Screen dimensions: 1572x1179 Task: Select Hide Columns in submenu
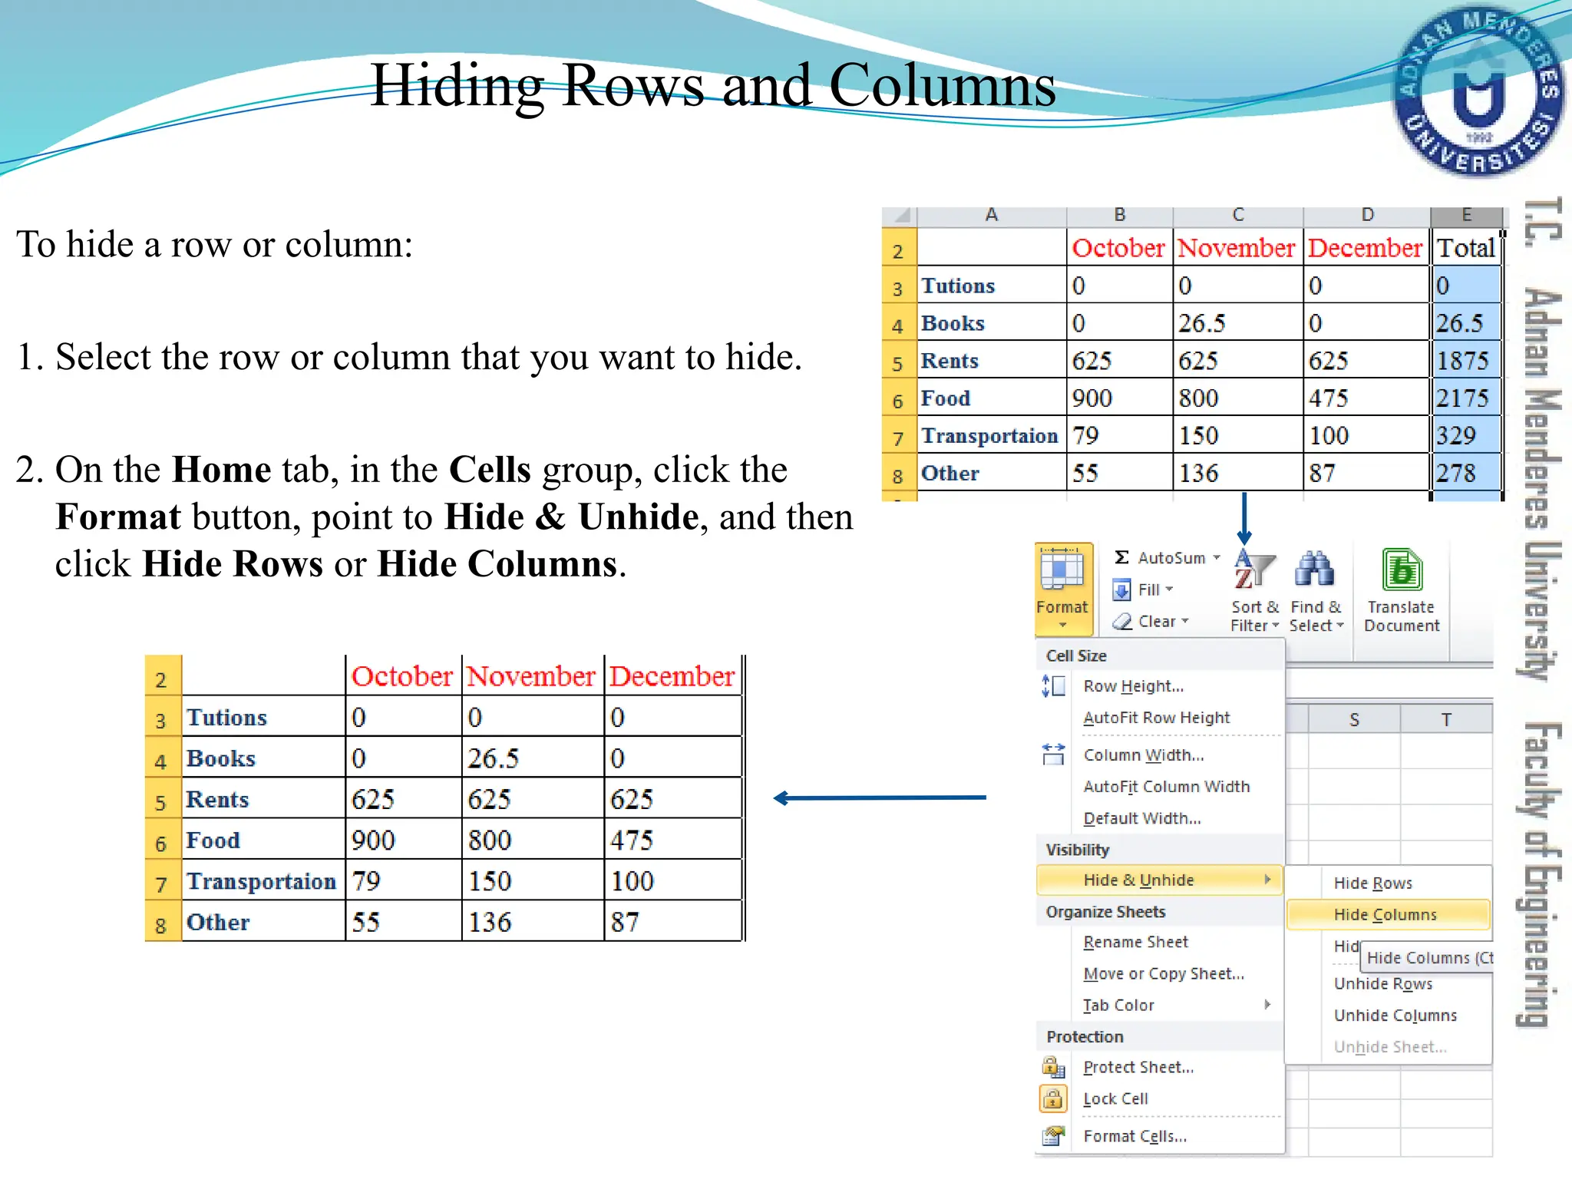1389,914
